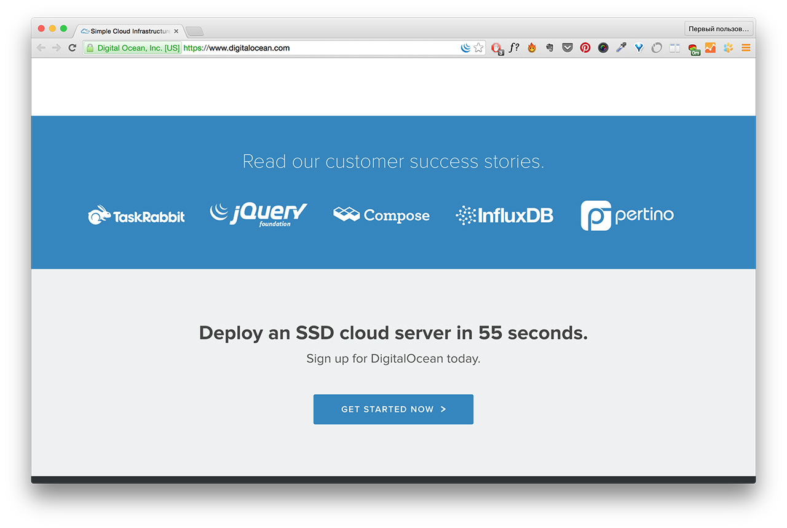
Task: Bookmark this page with the star icon
Action: pos(478,48)
